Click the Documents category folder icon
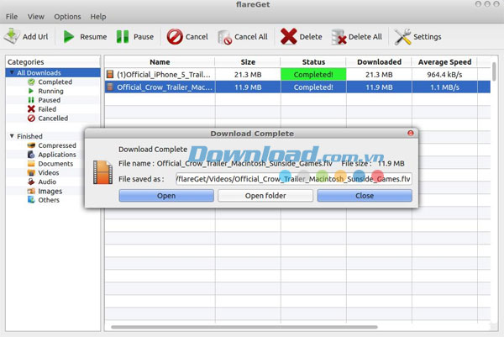This screenshot has width=504, height=337. (31, 163)
